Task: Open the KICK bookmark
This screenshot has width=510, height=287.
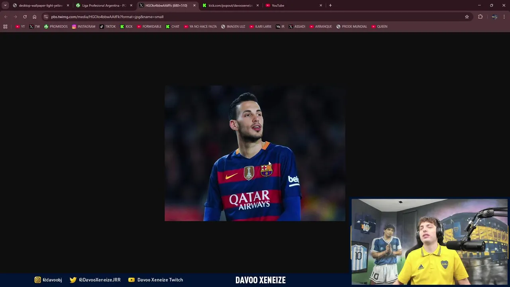Action: click(x=126, y=26)
